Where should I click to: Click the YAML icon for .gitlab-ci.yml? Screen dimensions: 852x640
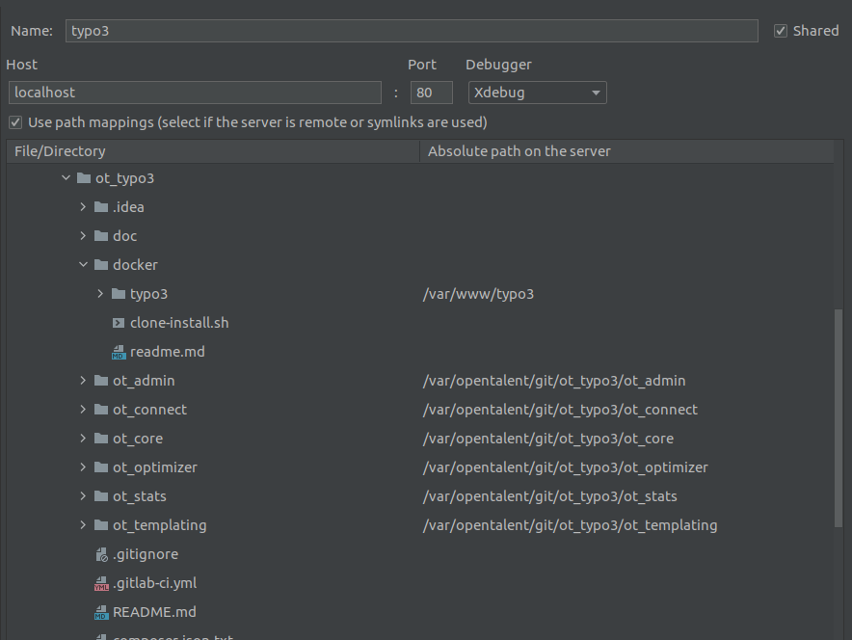pos(101,582)
